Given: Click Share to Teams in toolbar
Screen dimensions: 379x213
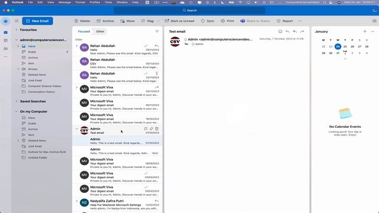Looking at the screenshot, I should pos(255,21).
